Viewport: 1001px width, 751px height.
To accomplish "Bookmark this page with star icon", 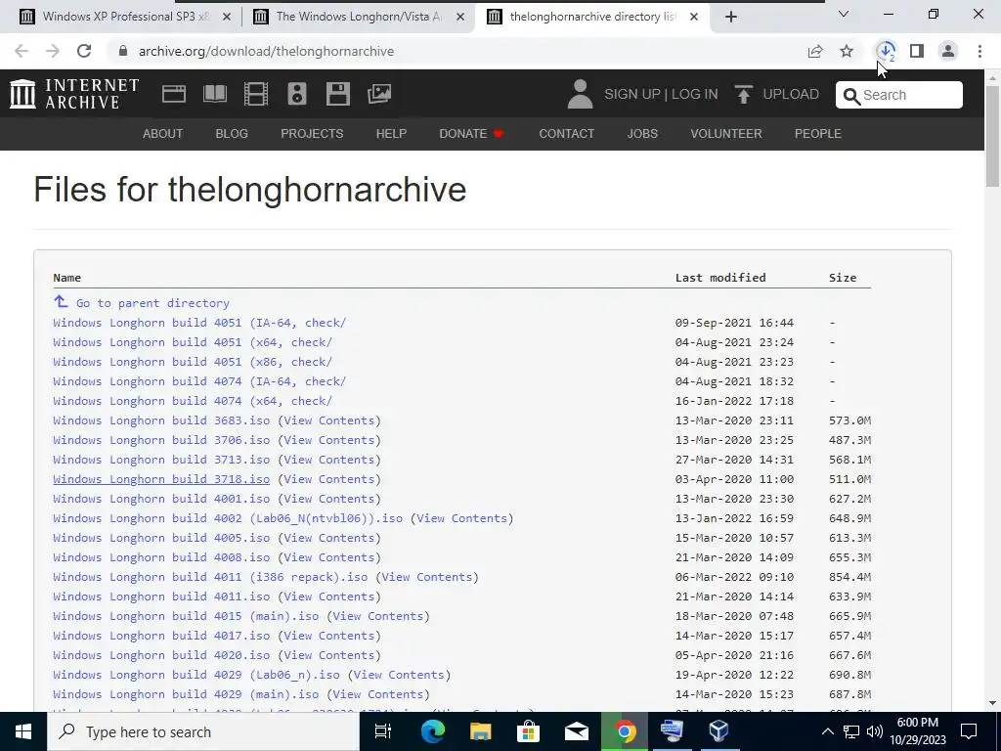I will pos(847,51).
